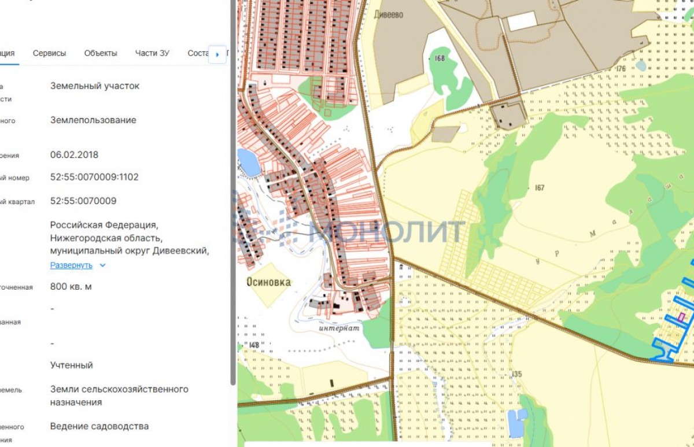The image size is (694, 447).
Task: Click the pink highlighted parcel on map
Action: 681,317
